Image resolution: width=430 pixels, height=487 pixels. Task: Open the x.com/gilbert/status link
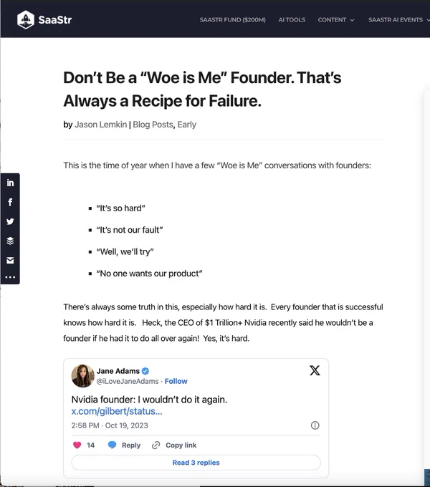pos(117,411)
